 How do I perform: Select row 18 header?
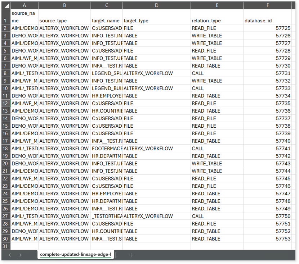point(6,149)
